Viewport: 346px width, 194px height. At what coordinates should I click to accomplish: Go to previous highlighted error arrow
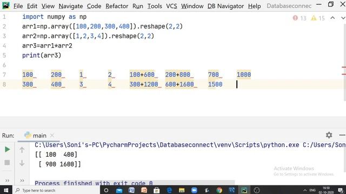point(332,18)
